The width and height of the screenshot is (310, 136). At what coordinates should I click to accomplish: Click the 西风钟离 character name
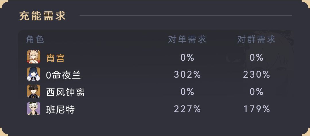click(x=65, y=92)
